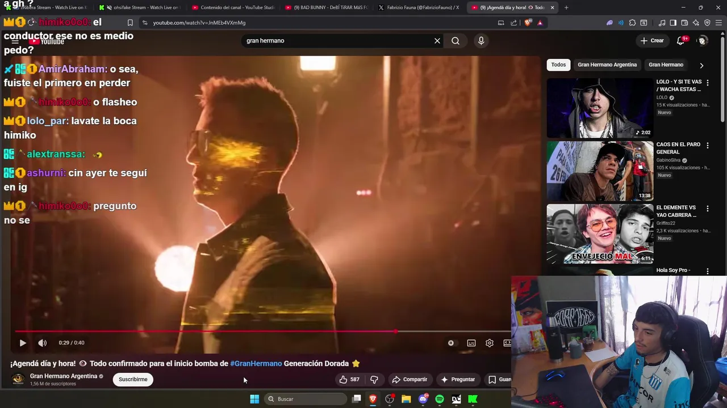Open the Windows Start menu

[x=254, y=399]
